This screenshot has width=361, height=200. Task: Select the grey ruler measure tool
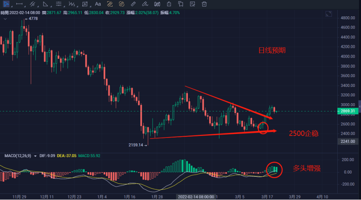133,4
